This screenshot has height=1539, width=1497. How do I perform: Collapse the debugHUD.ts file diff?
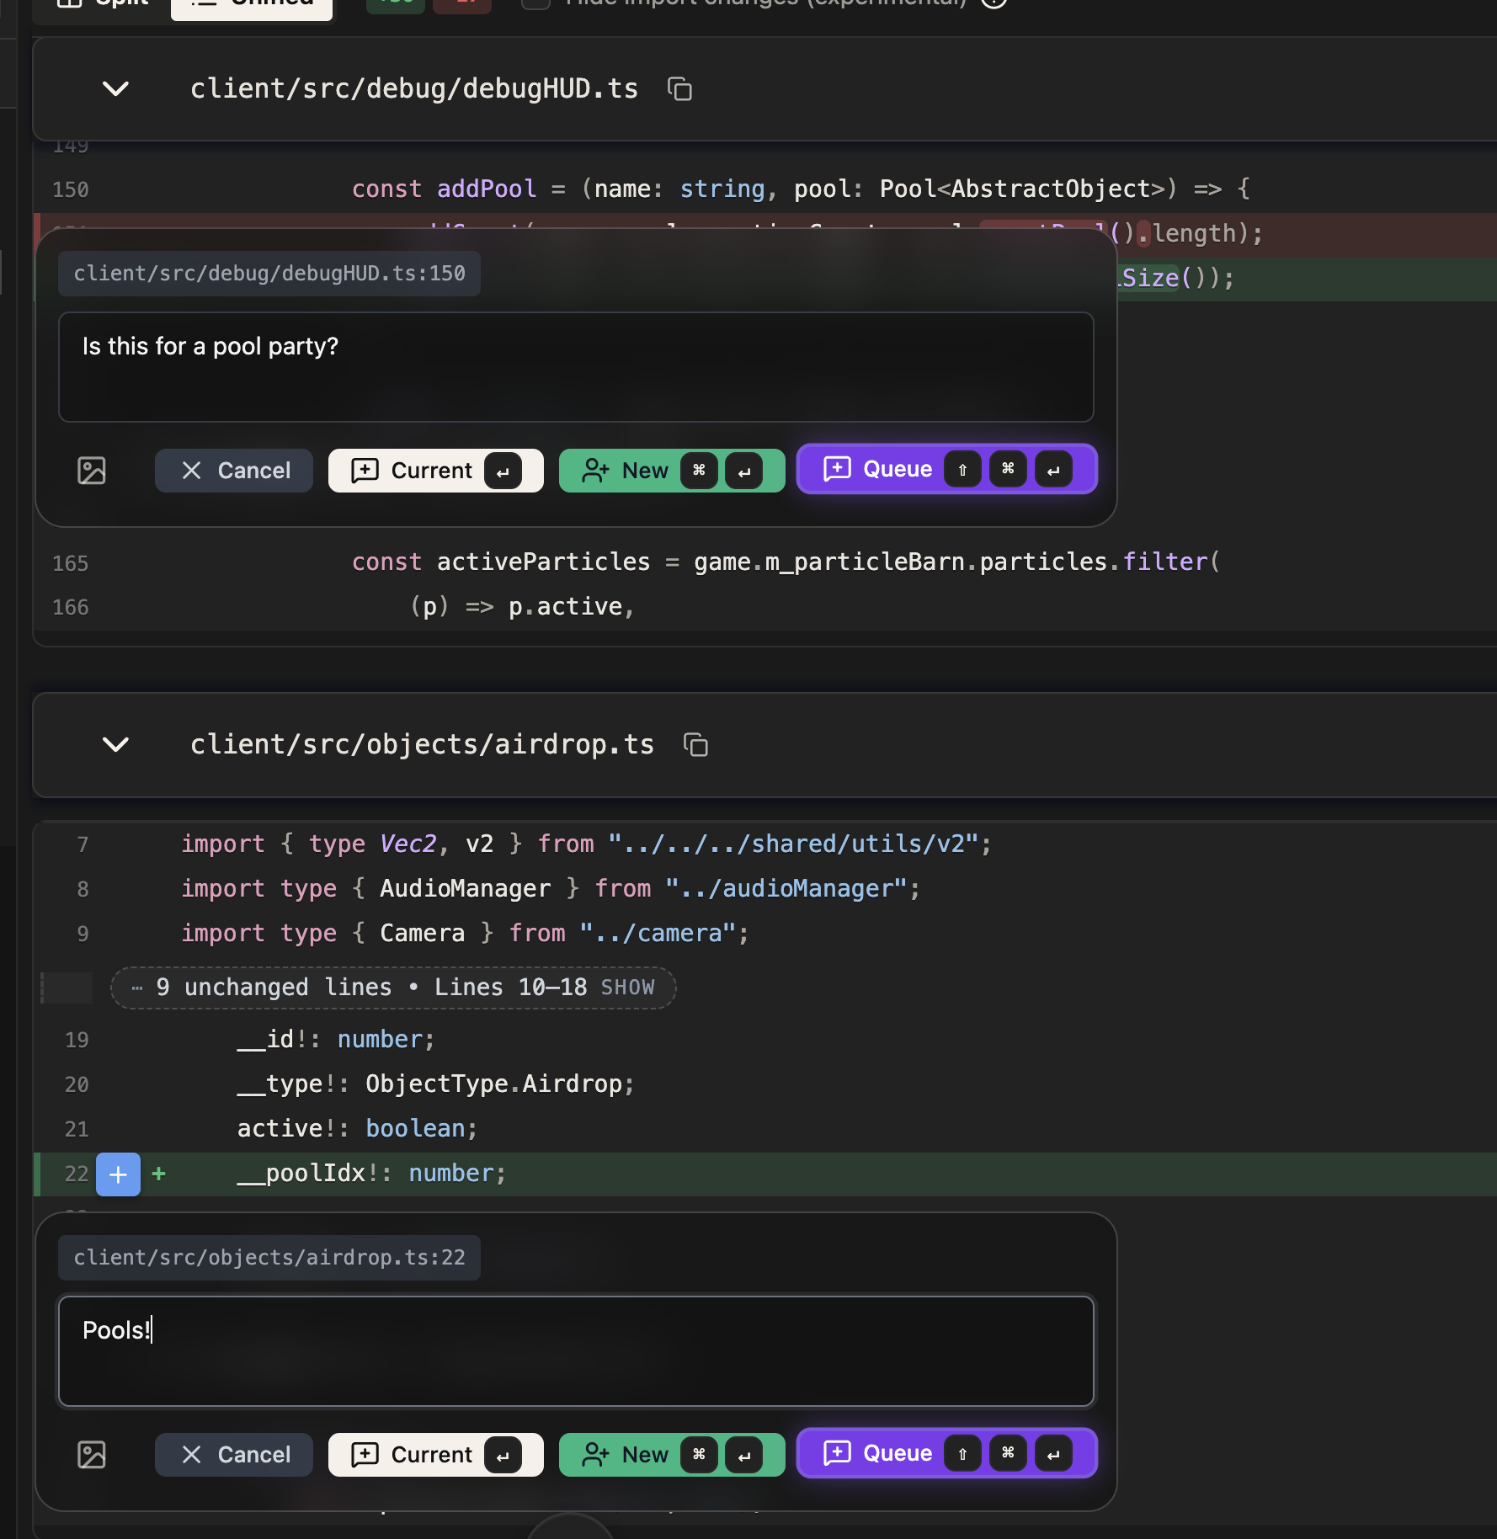tap(115, 88)
